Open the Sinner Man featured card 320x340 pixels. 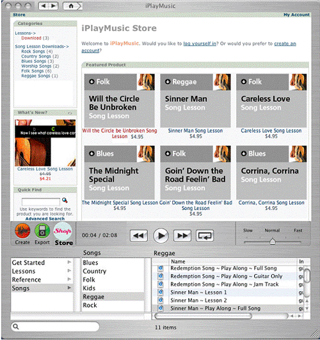[x=195, y=101]
